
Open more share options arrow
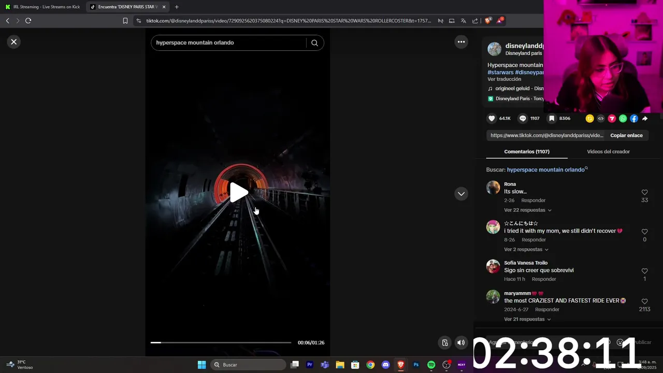[x=645, y=119]
